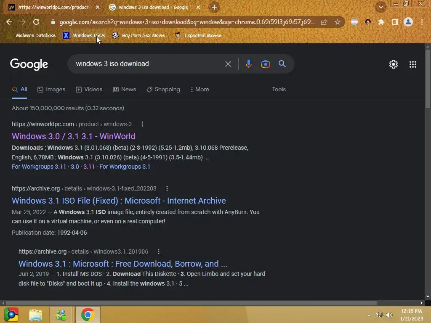The height and width of the screenshot is (323, 431).
Task: Open Windows 3.1 Free Download, Borrow result
Action: coord(123,264)
